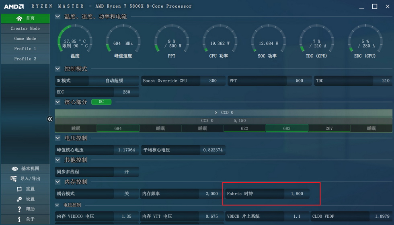
Task: Edit 内存频率 value 2,000
Action: [x=211, y=194]
